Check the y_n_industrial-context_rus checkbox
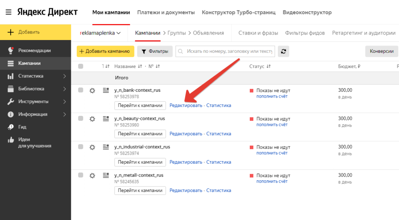Viewport: 399px width, 220px height. click(81, 147)
